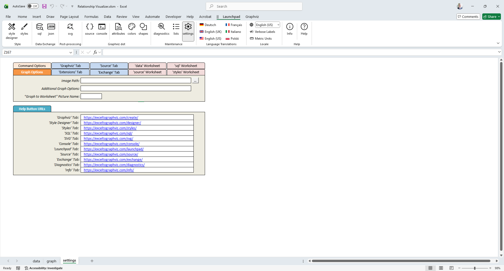Viewport: 504px width, 271px height.
Task: Expand the formula bar
Action: click(x=499, y=52)
